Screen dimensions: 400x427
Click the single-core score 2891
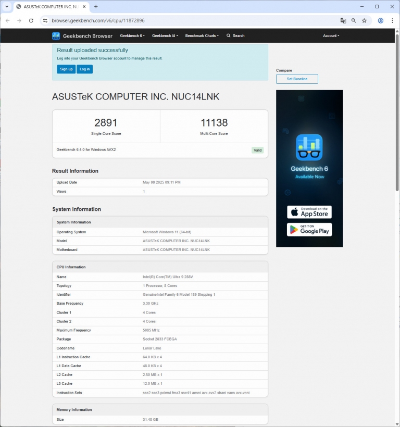(x=106, y=123)
